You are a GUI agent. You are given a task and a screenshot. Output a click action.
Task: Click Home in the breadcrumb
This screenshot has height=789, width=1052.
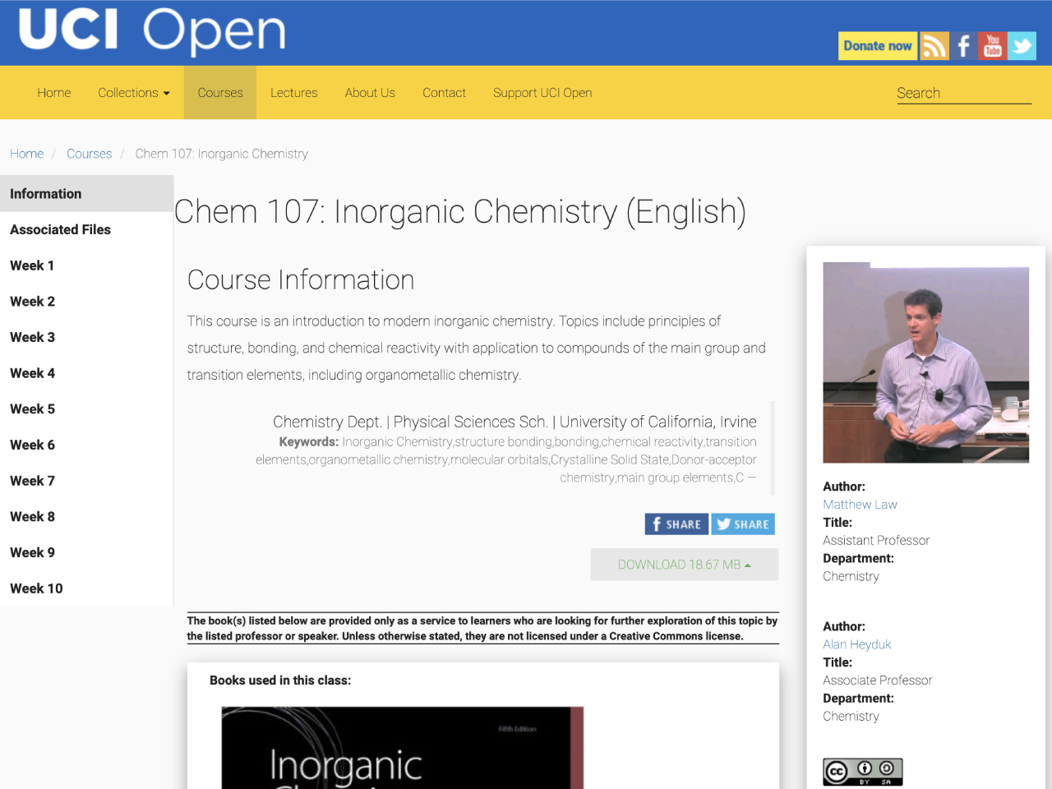click(27, 154)
